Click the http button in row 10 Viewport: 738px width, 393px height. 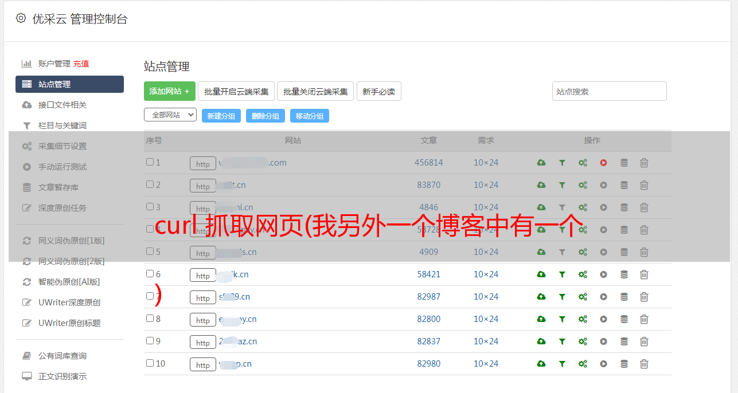tap(203, 365)
